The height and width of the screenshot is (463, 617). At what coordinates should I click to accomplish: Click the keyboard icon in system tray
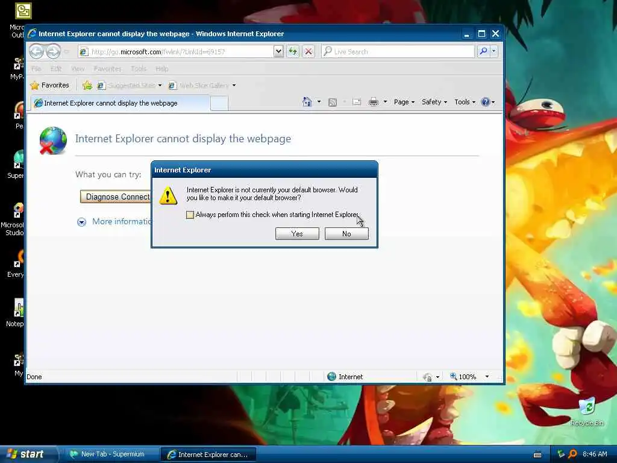point(537,455)
